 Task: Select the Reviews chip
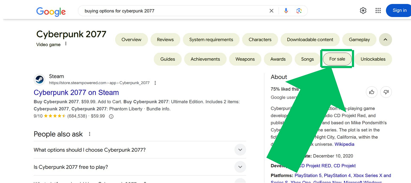(x=165, y=40)
